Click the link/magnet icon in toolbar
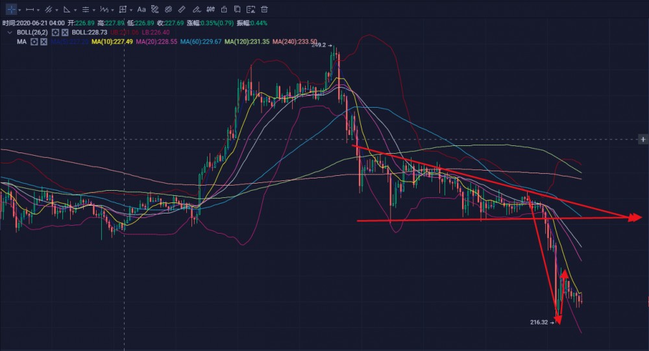649x351 pixels. 154,10
